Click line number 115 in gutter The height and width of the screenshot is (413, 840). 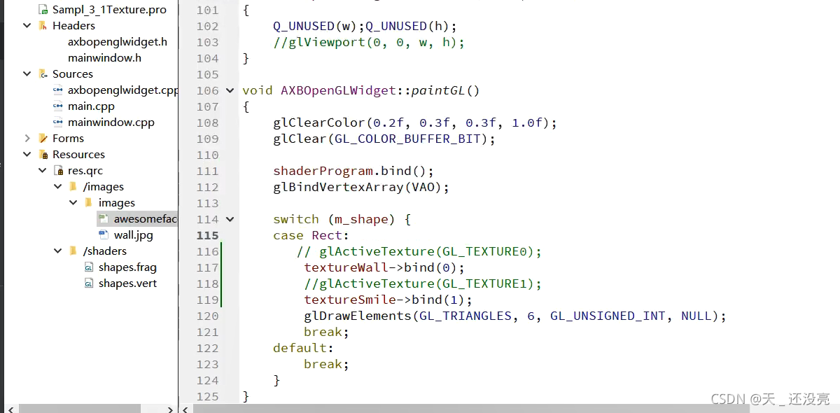click(x=208, y=235)
